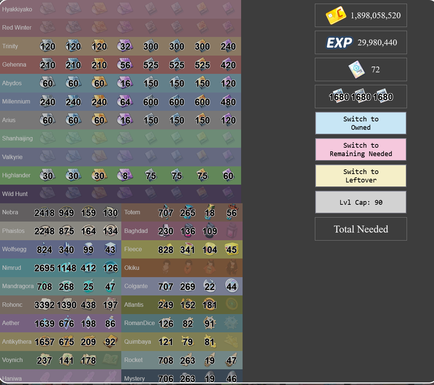Click the credits value 1,898,058,520

[x=376, y=15]
